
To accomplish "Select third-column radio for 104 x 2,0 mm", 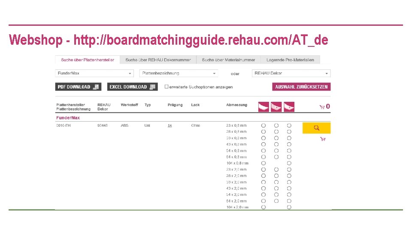I will [289, 207].
